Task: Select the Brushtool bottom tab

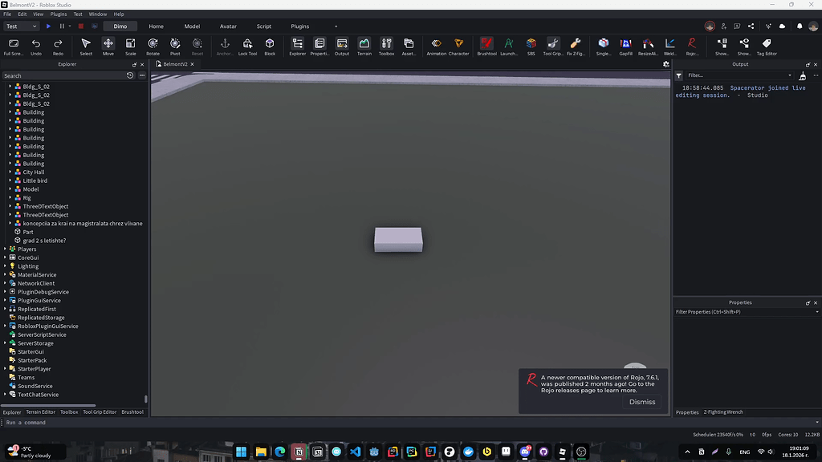Action: click(132, 412)
